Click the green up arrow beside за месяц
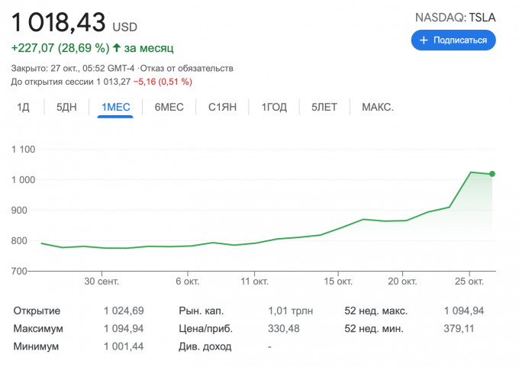The height and width of the screenshot is (367, 519). coord(116,48)
